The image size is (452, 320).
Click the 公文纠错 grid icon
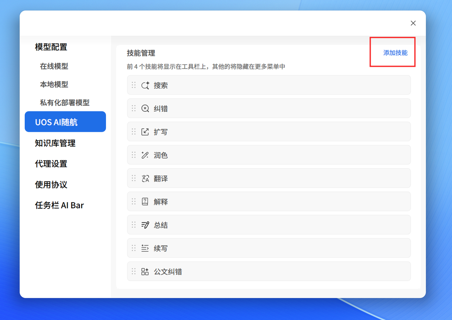click(145, 271)
